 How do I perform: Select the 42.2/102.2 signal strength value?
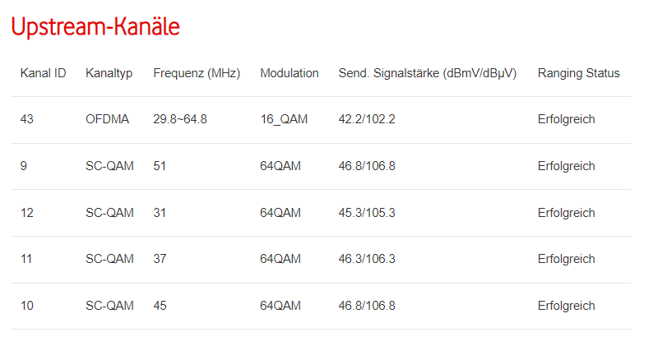pyautogui.click(x=367, y=119)
